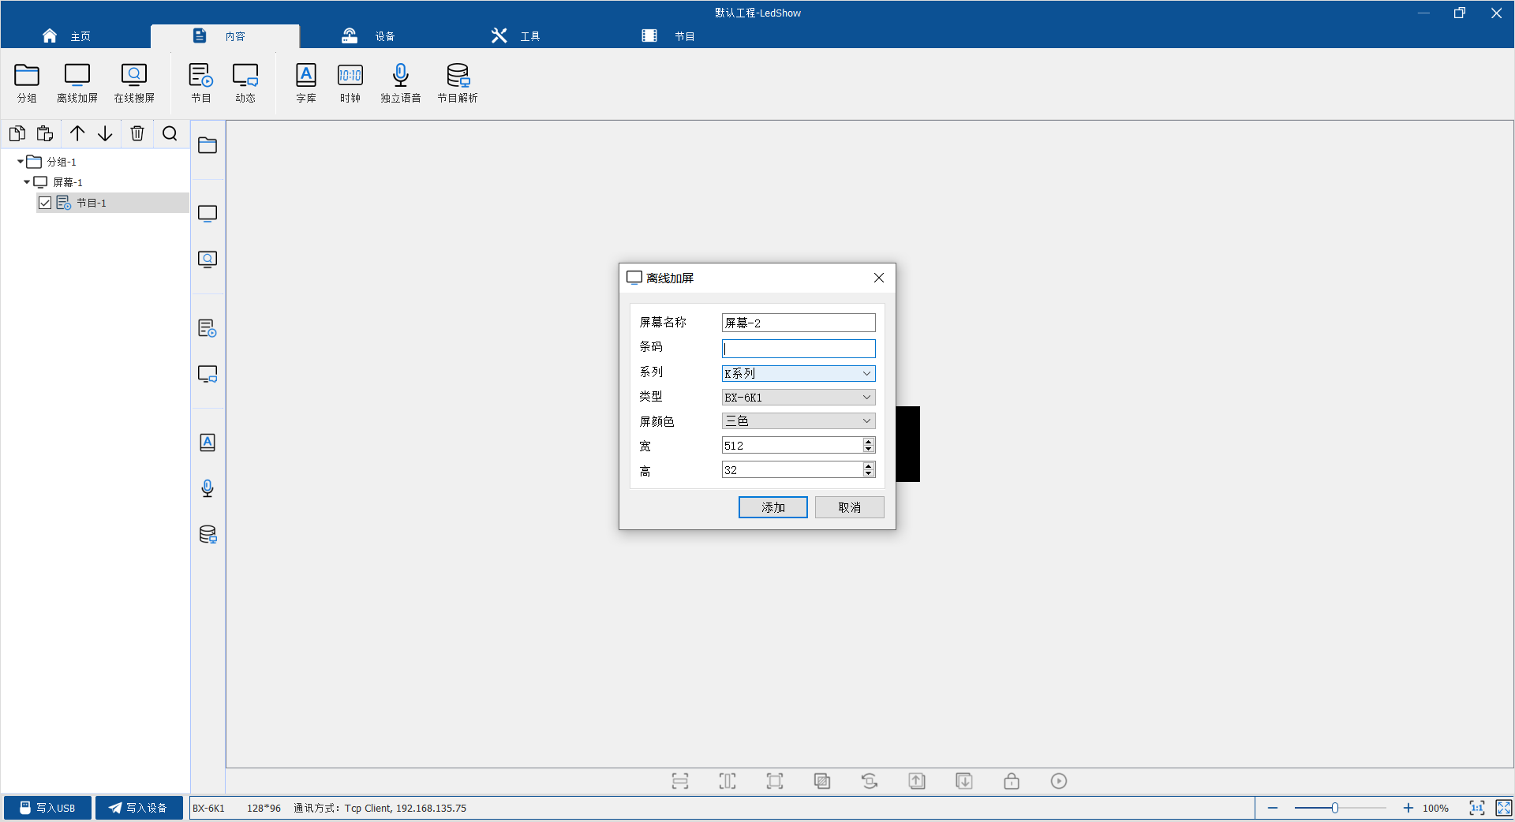Click the 取消 cancel button
The image size is (1515, 822).
850,507
